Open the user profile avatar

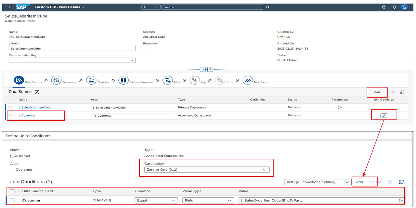(x=404, y=7)
